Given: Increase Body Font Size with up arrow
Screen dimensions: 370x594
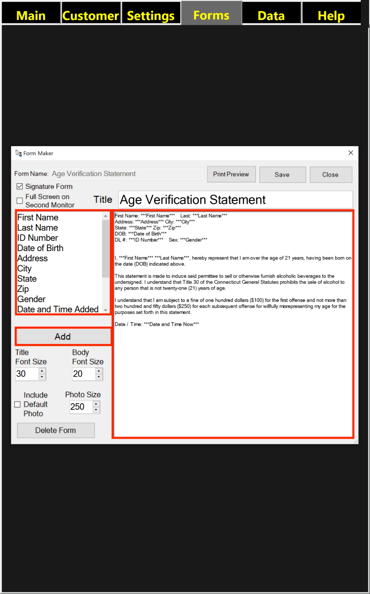Looking at the screenshot, I should [x=99, y=371].
